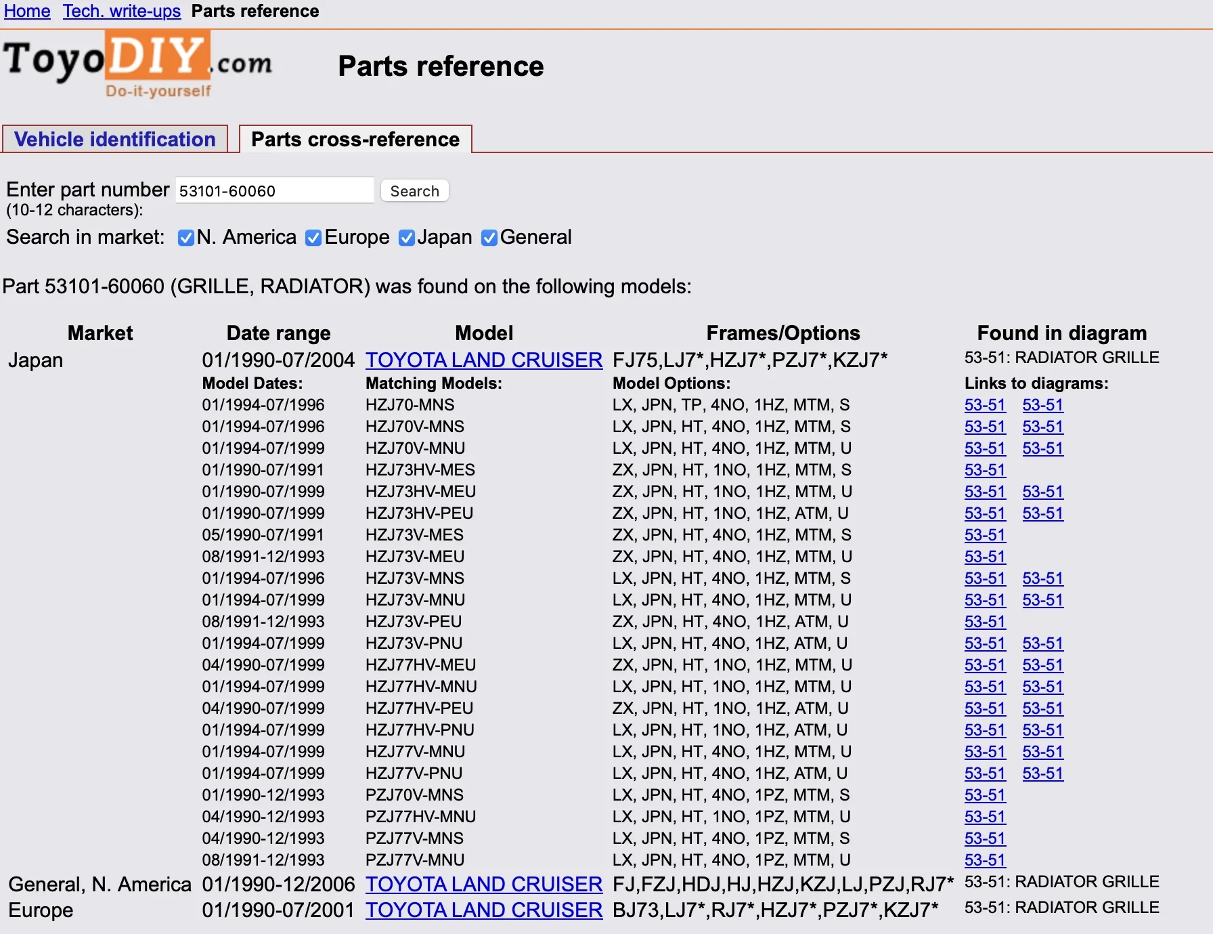Open second 53-51 diagram for HZJ77V-MNU
Viewport: 1213px width, 934px height.
1043,752
